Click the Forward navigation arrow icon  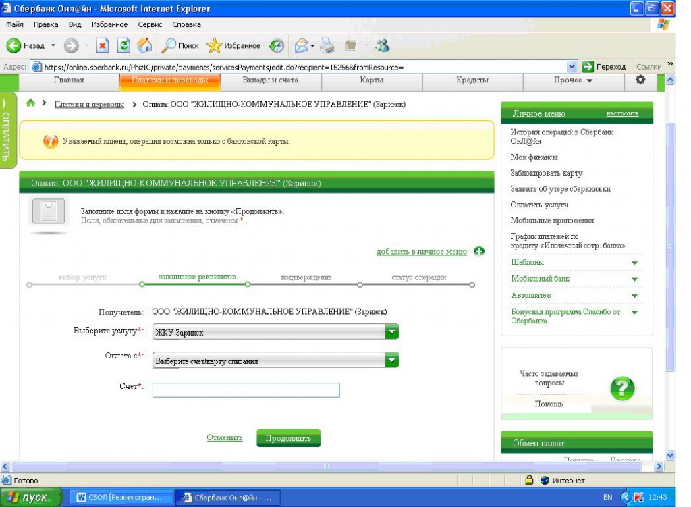click(x=71, y=45)
